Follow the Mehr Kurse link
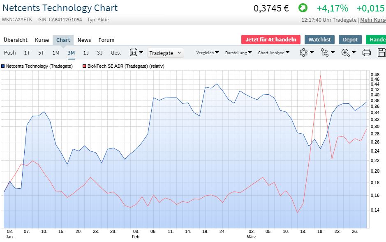 [x=373, y=20]
